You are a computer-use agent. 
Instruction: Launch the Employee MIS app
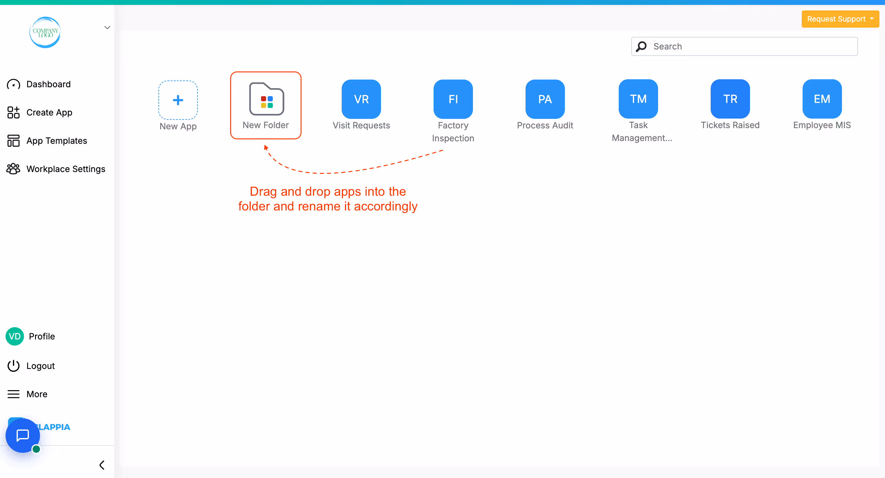(821, 99)
